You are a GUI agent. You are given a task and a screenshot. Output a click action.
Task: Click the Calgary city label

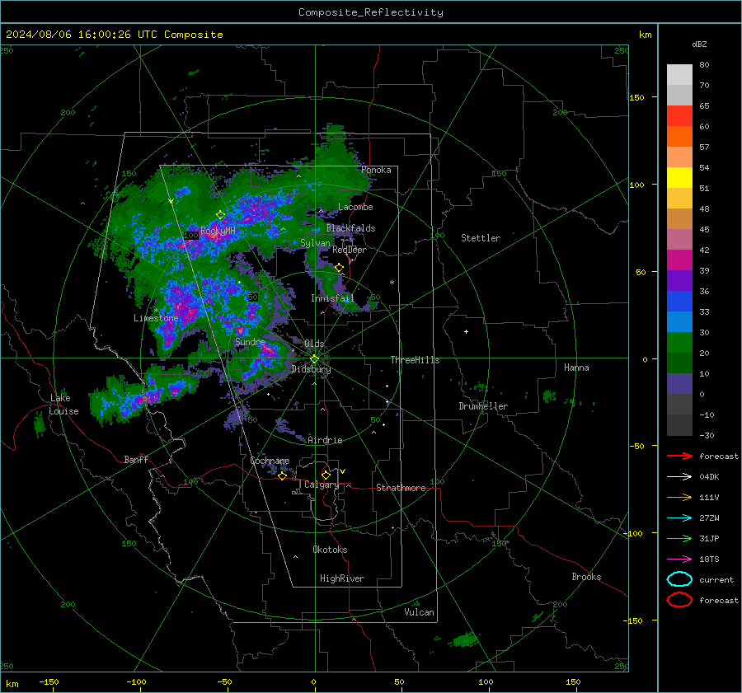[322, 485]
